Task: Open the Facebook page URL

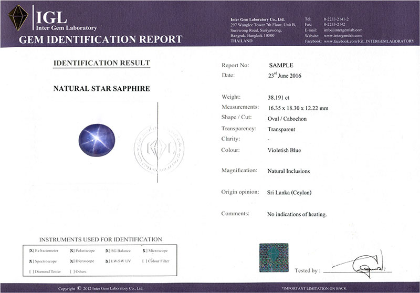Action: pyautogui.click(x=369, y=41)
